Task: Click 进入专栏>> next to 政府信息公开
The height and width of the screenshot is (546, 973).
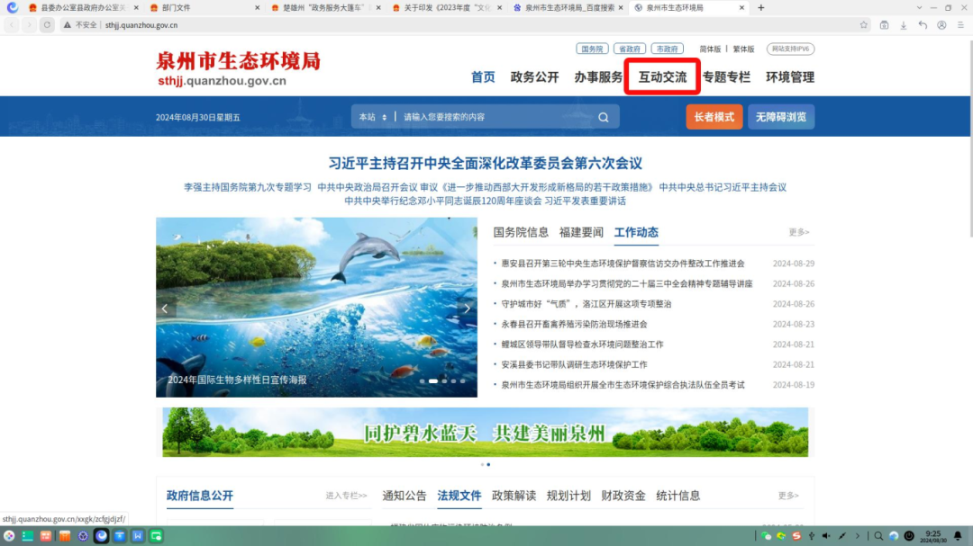Action: tap(346, 496)
